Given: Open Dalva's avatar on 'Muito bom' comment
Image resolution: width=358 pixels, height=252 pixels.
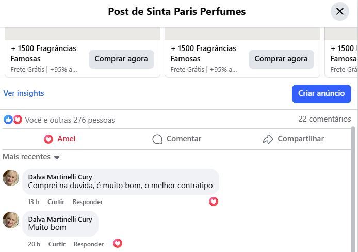Looking at the screenshot, I should [x=11, y=220].
